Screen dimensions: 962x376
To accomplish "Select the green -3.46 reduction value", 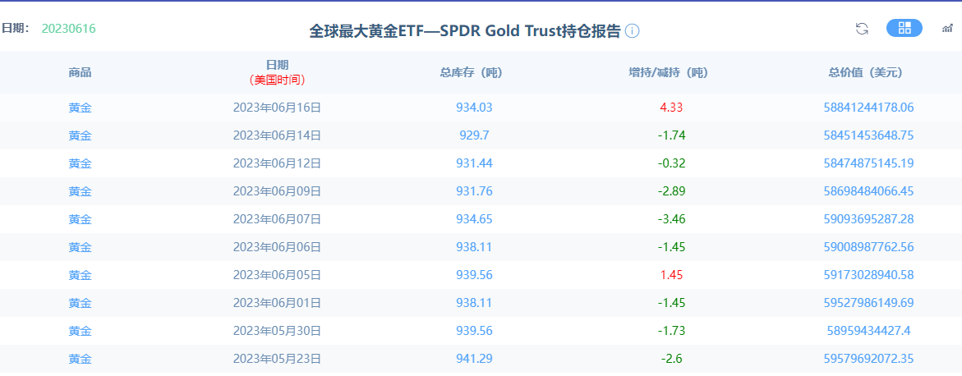I will pos(671,219).
